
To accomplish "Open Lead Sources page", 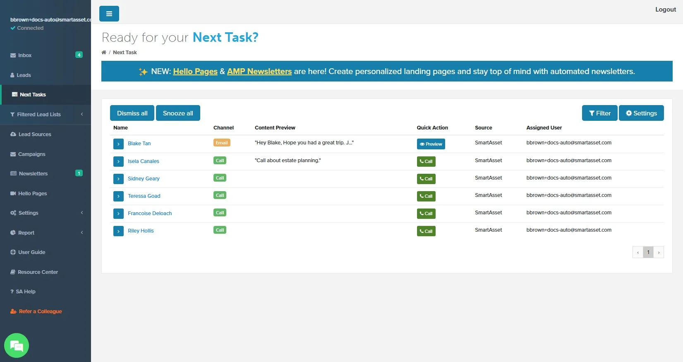I will (x=46, y=134).
